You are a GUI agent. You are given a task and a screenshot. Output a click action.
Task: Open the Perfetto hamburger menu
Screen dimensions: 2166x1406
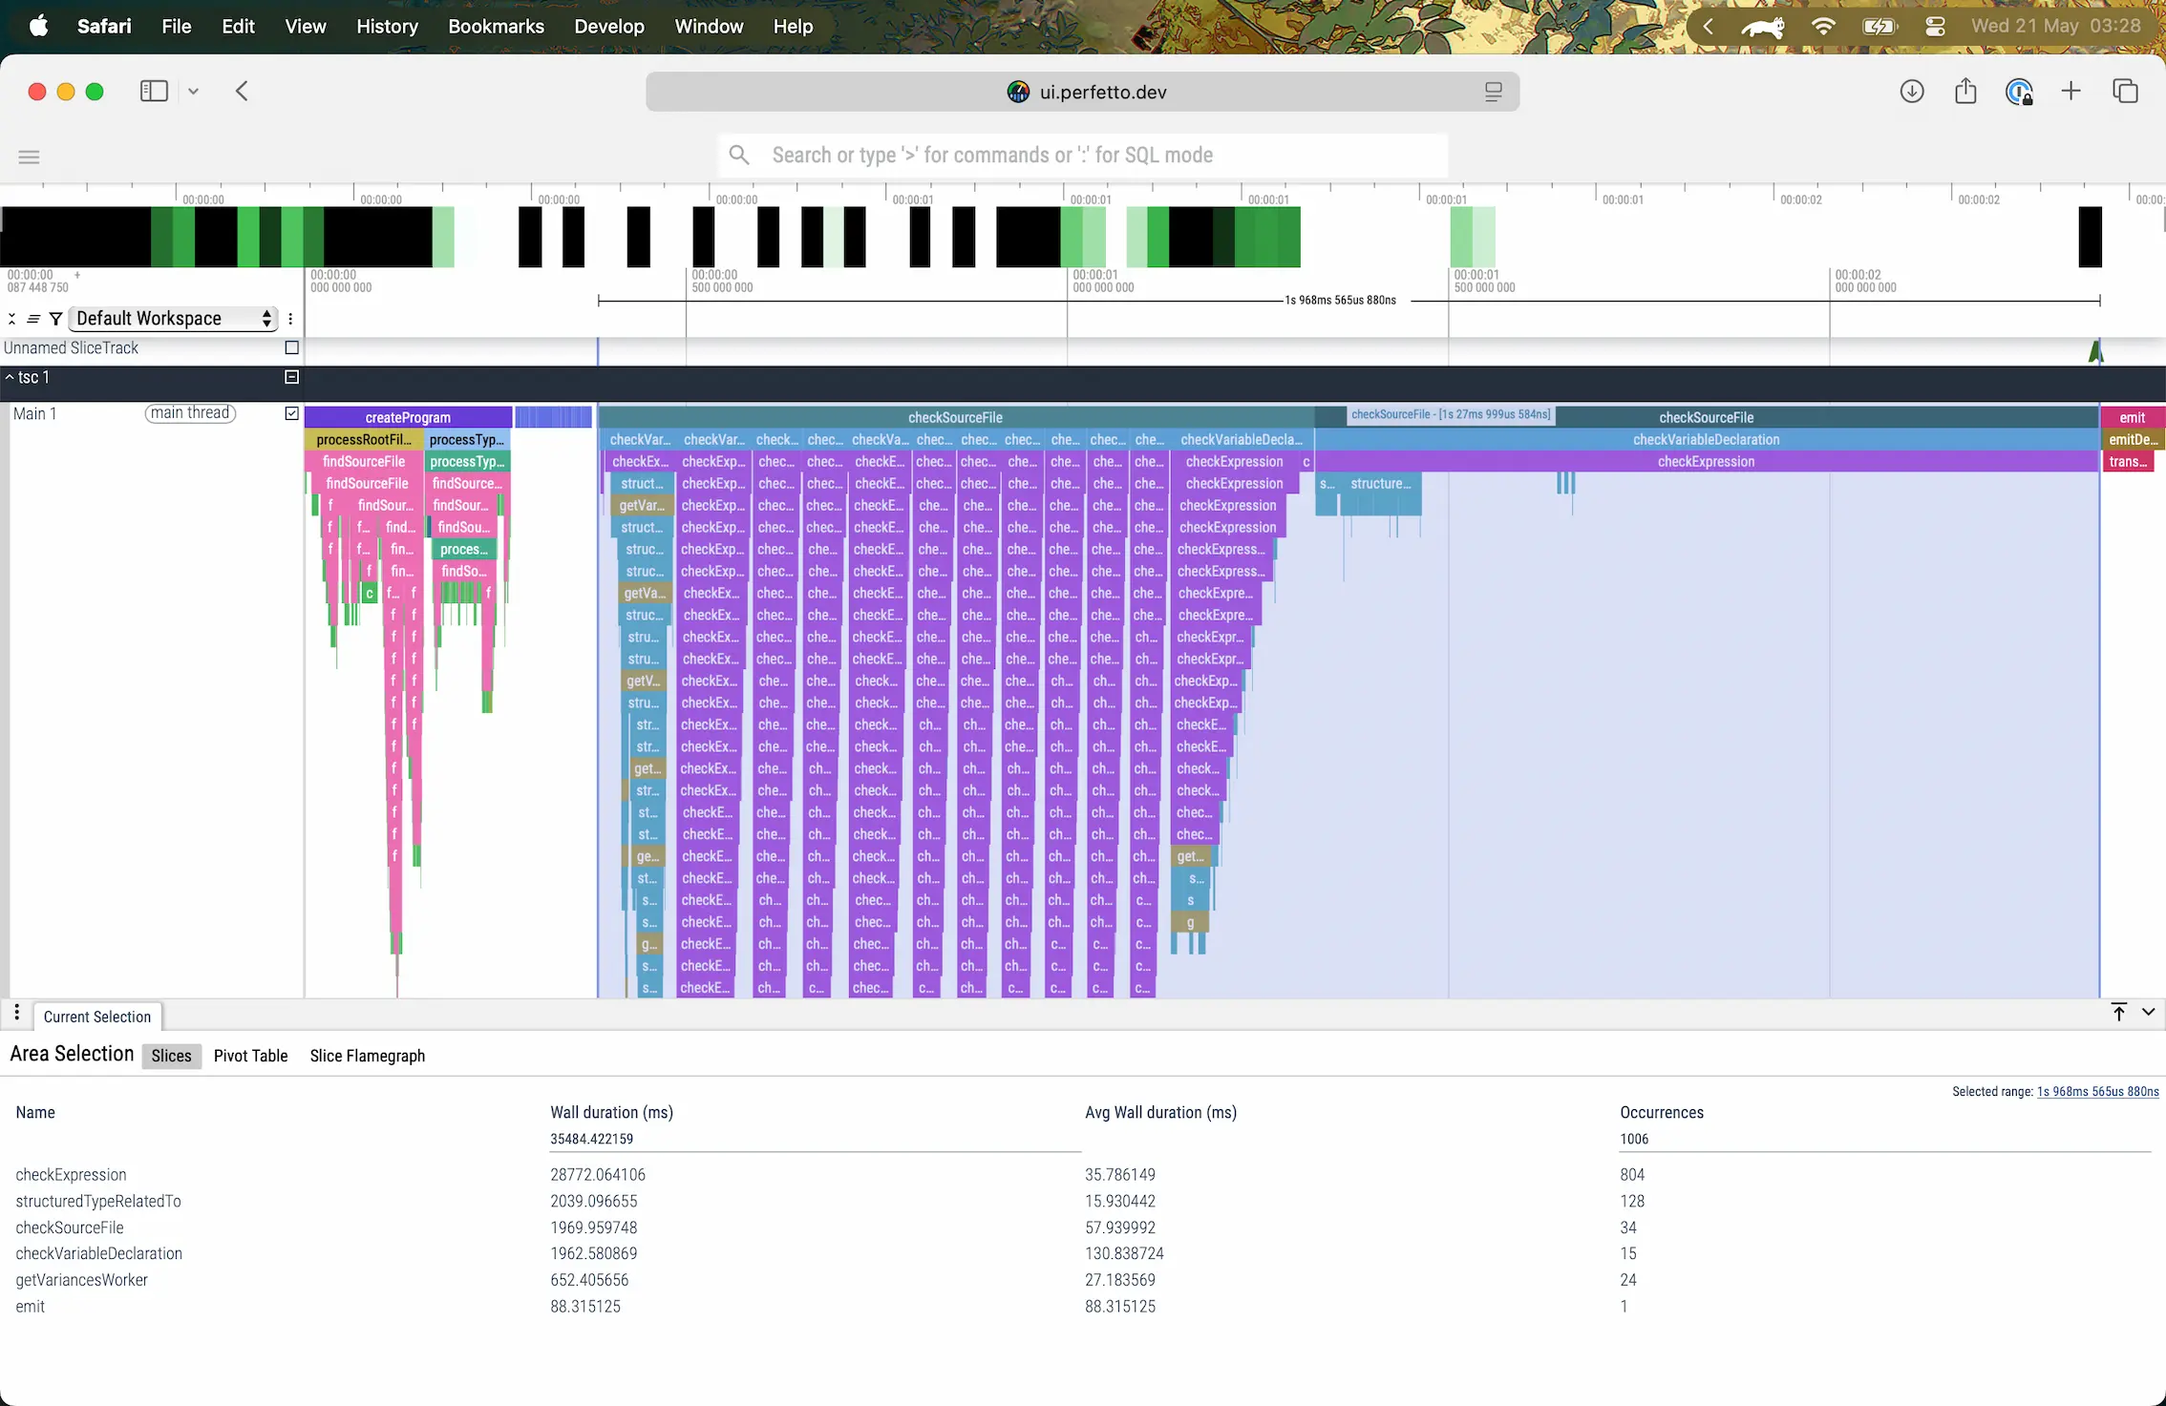click(28, 156)
